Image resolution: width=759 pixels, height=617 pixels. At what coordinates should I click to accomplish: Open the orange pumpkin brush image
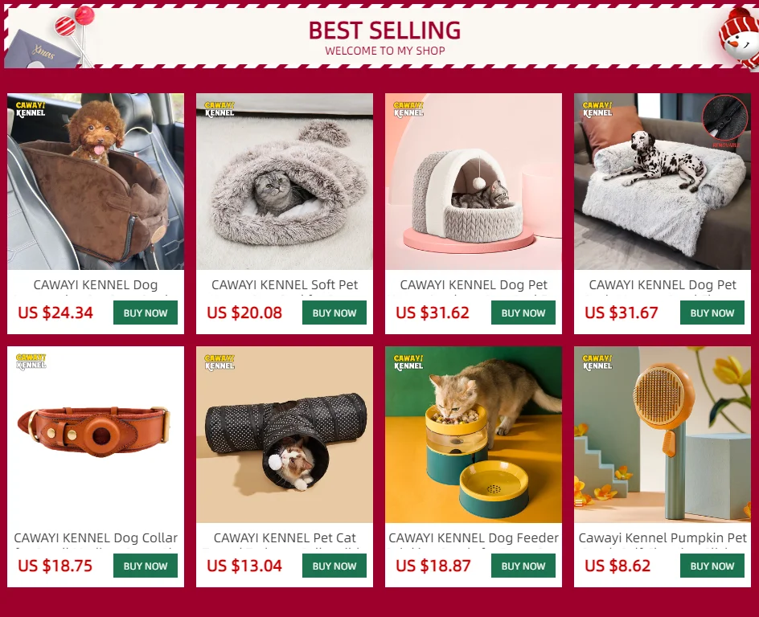pyautogui.click(x=663, y=434)
